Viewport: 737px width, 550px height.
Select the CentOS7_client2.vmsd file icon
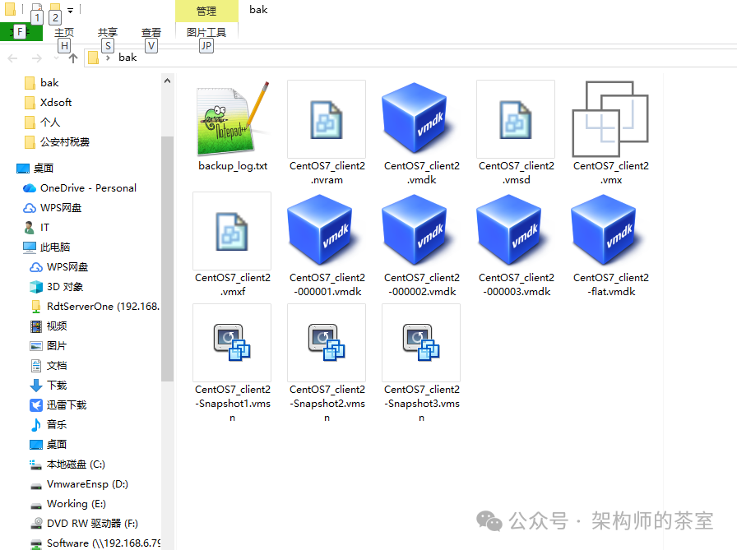pos(516,119)
